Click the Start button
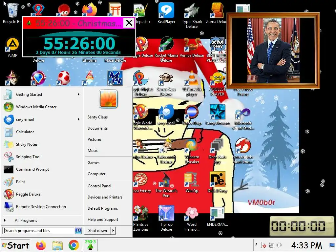This screenshot has height=252, width=336. (15, 245)
